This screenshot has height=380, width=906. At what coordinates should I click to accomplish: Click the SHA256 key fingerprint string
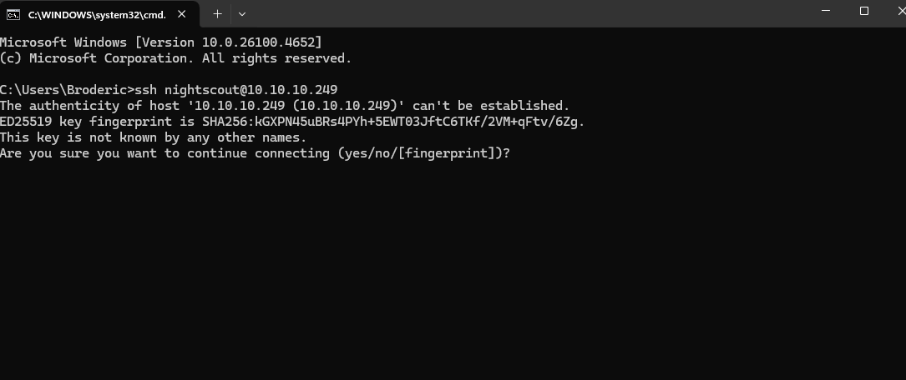coord(392,122)
